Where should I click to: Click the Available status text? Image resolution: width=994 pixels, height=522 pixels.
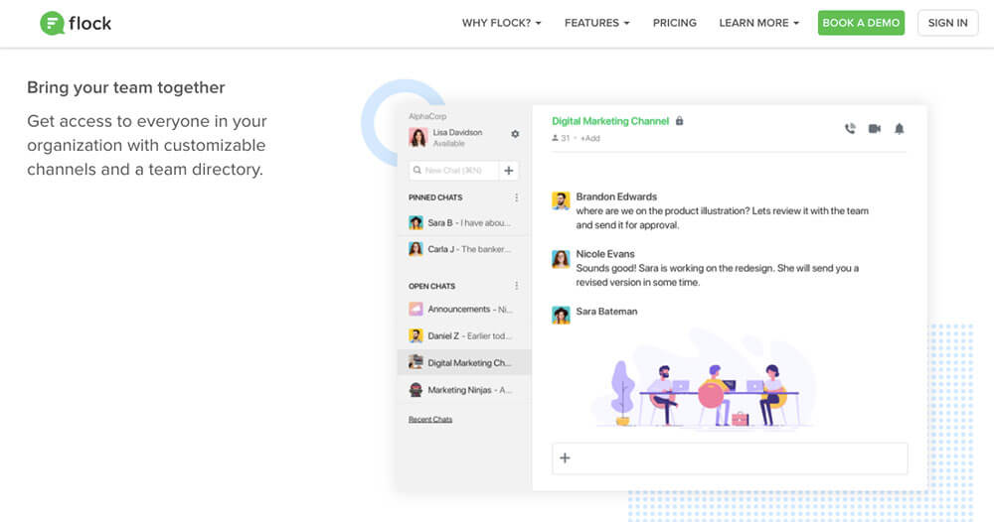click(x=449, y=144)
